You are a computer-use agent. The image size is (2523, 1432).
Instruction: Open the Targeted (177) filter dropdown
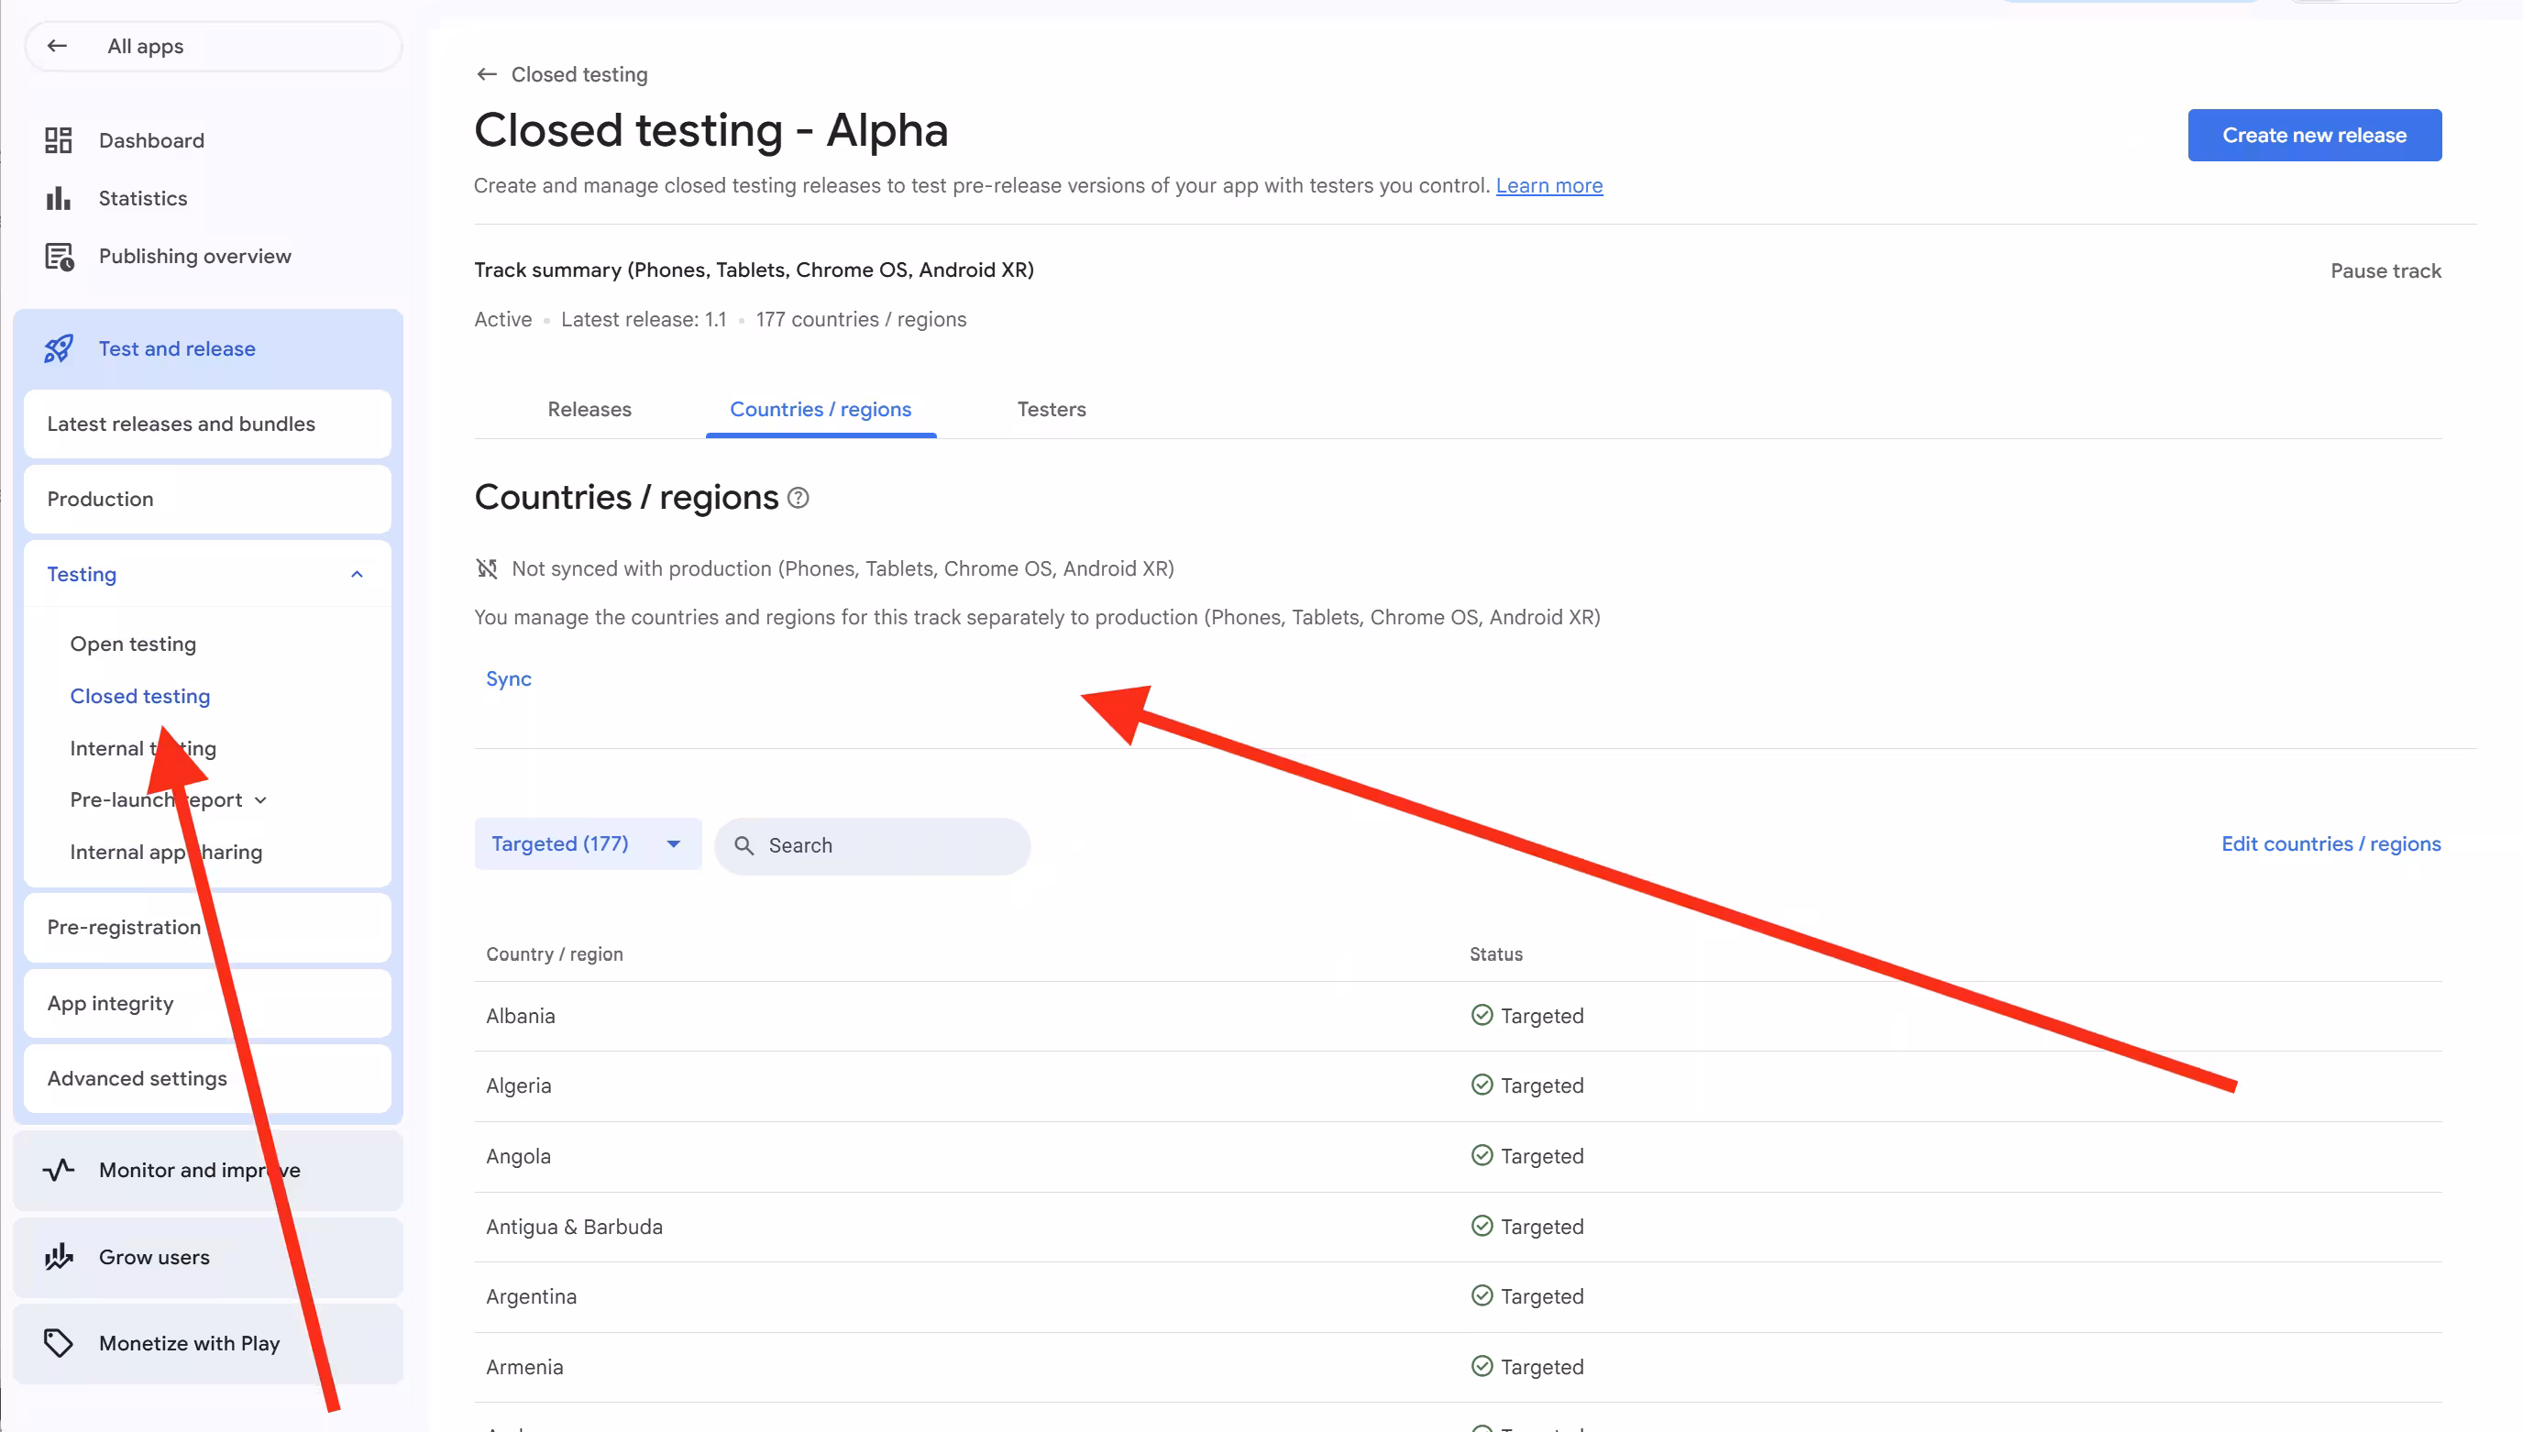588,843
